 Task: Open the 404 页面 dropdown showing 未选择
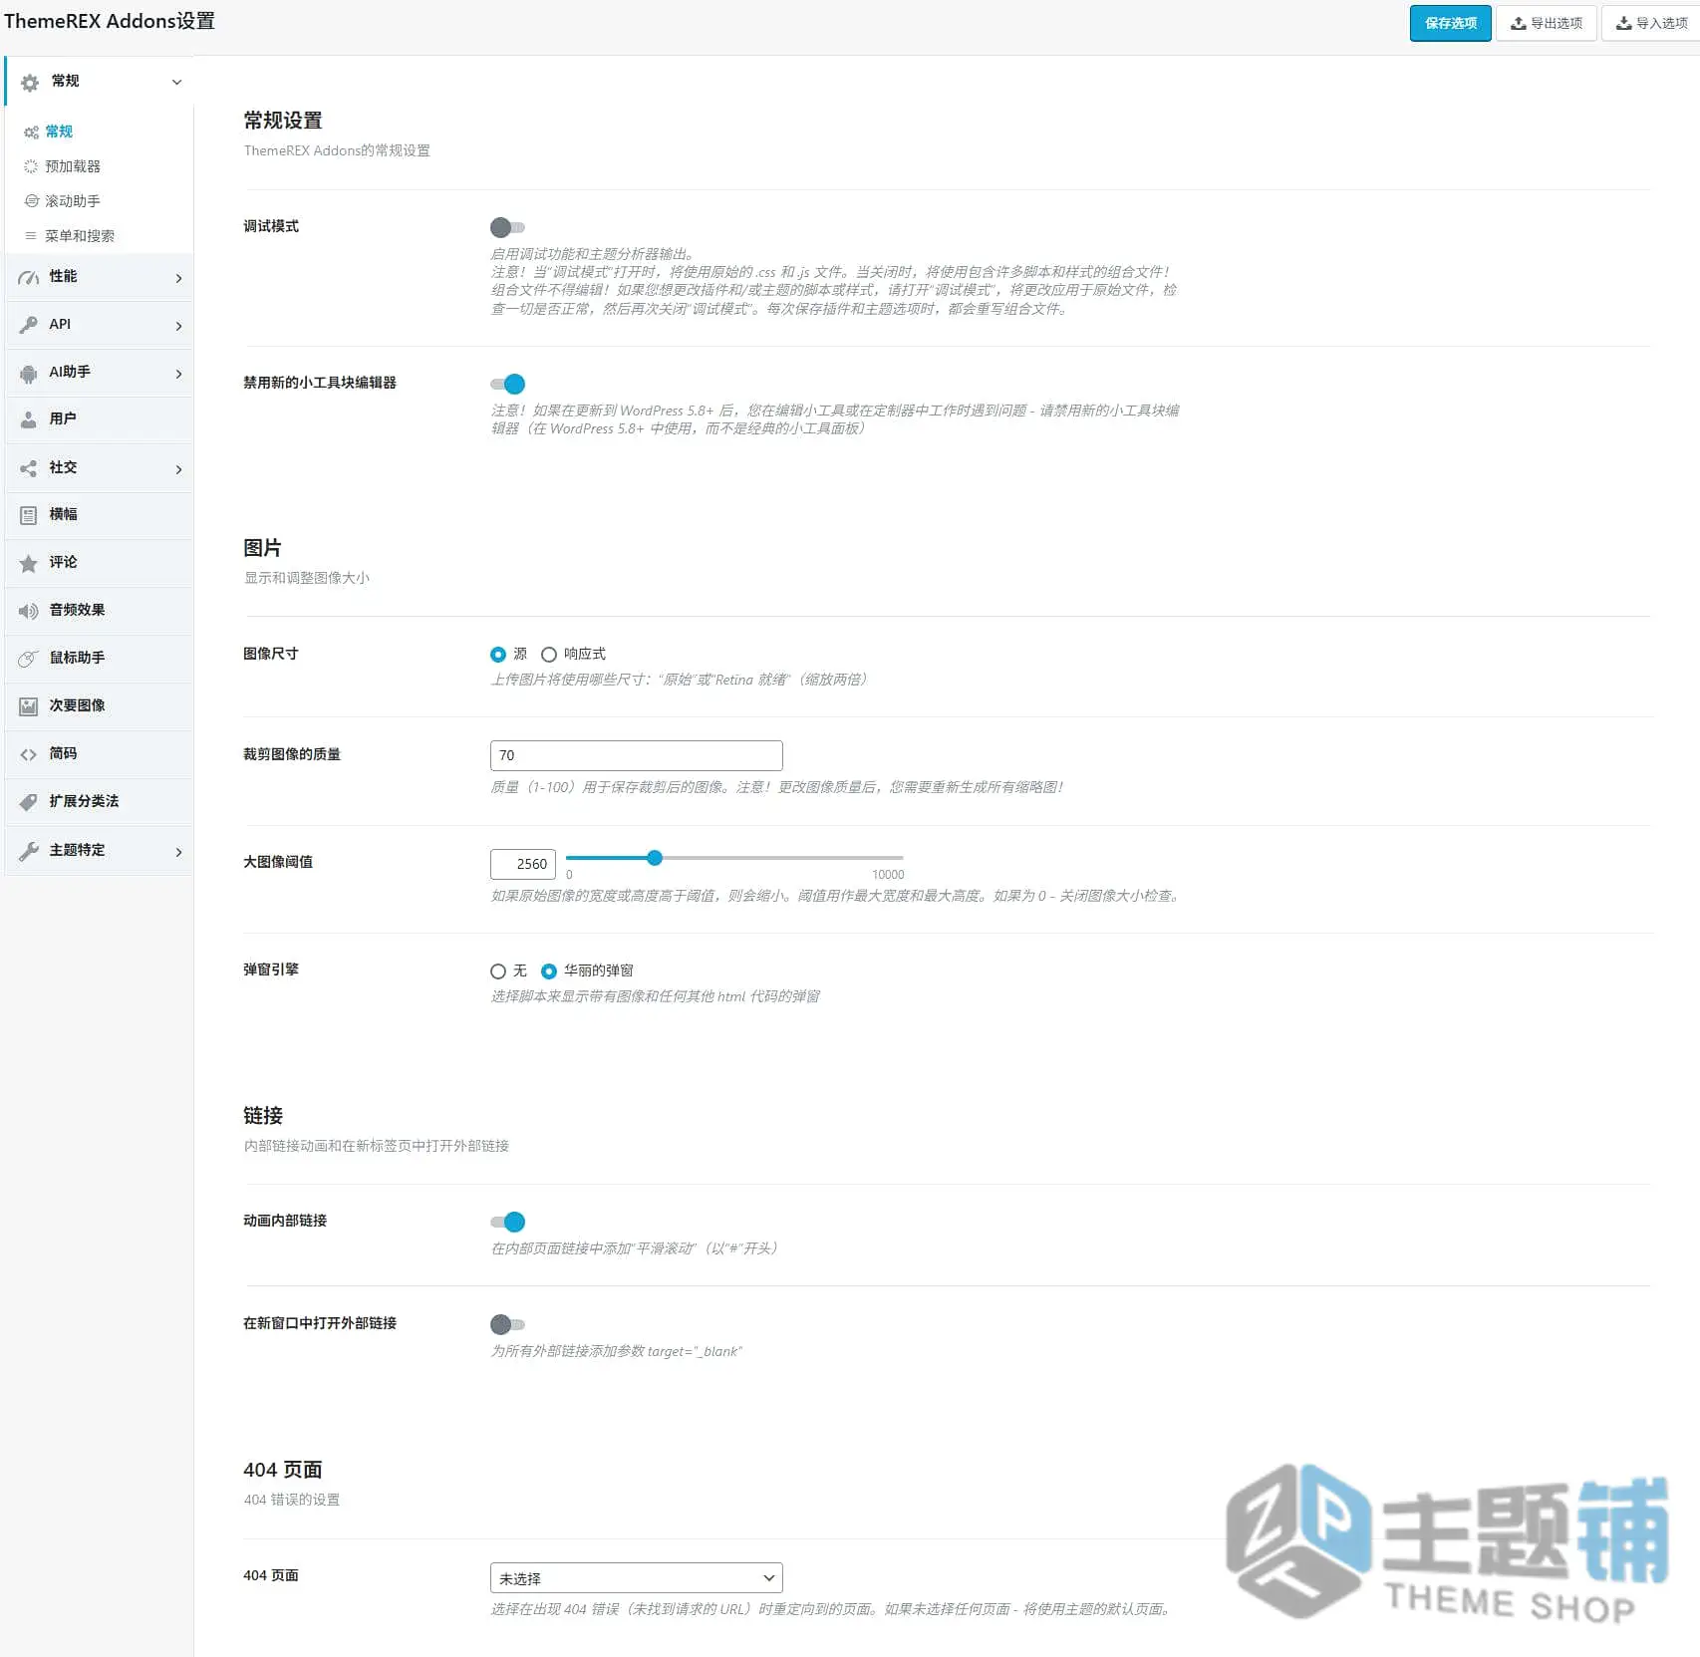click(x=636, y=1578)
